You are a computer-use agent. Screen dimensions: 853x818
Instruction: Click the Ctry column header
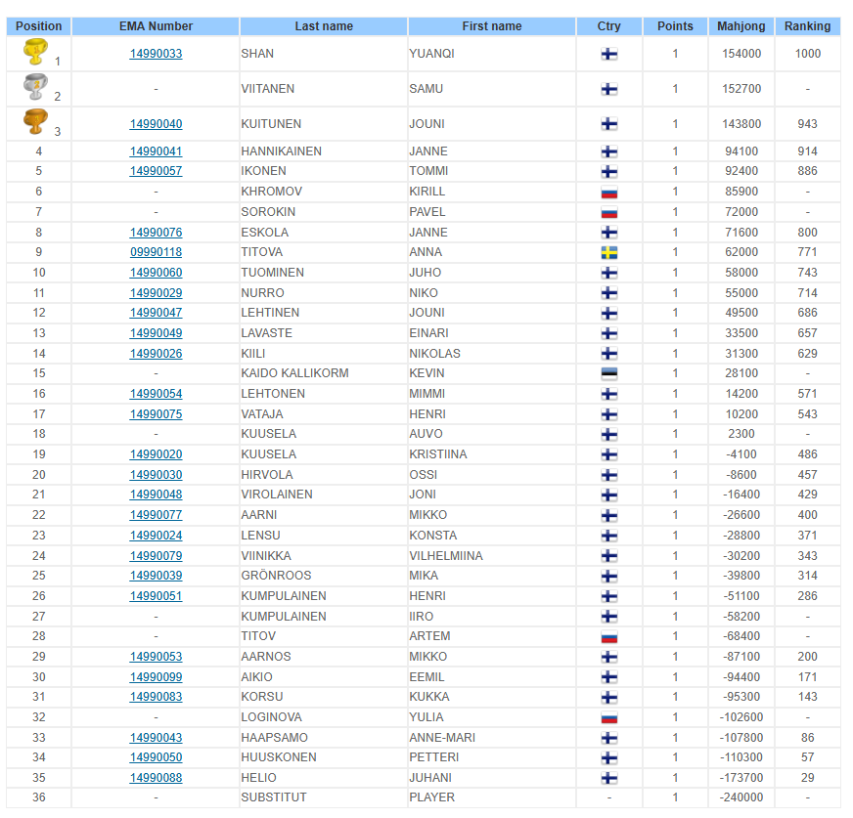click(x=608, y=26)
